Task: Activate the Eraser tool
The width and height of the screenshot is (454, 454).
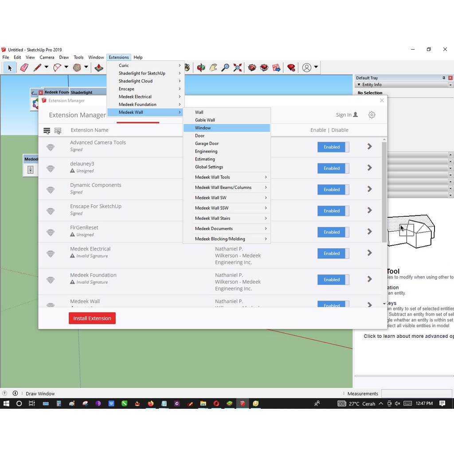Action: point(24,67)
